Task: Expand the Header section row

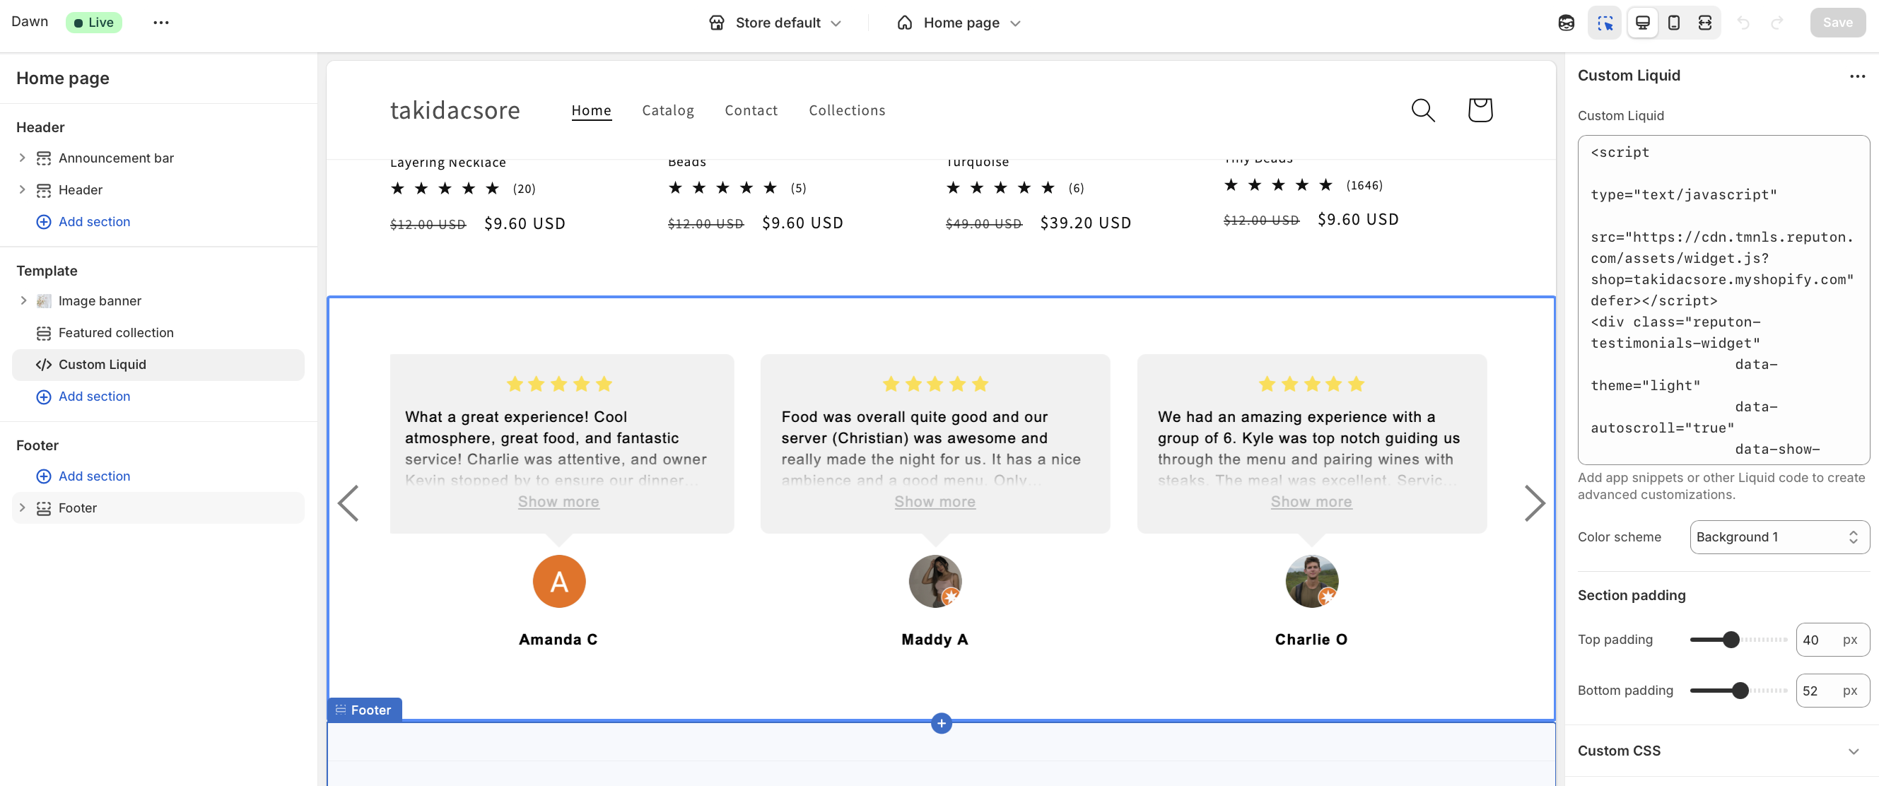Action: [22, 189]
